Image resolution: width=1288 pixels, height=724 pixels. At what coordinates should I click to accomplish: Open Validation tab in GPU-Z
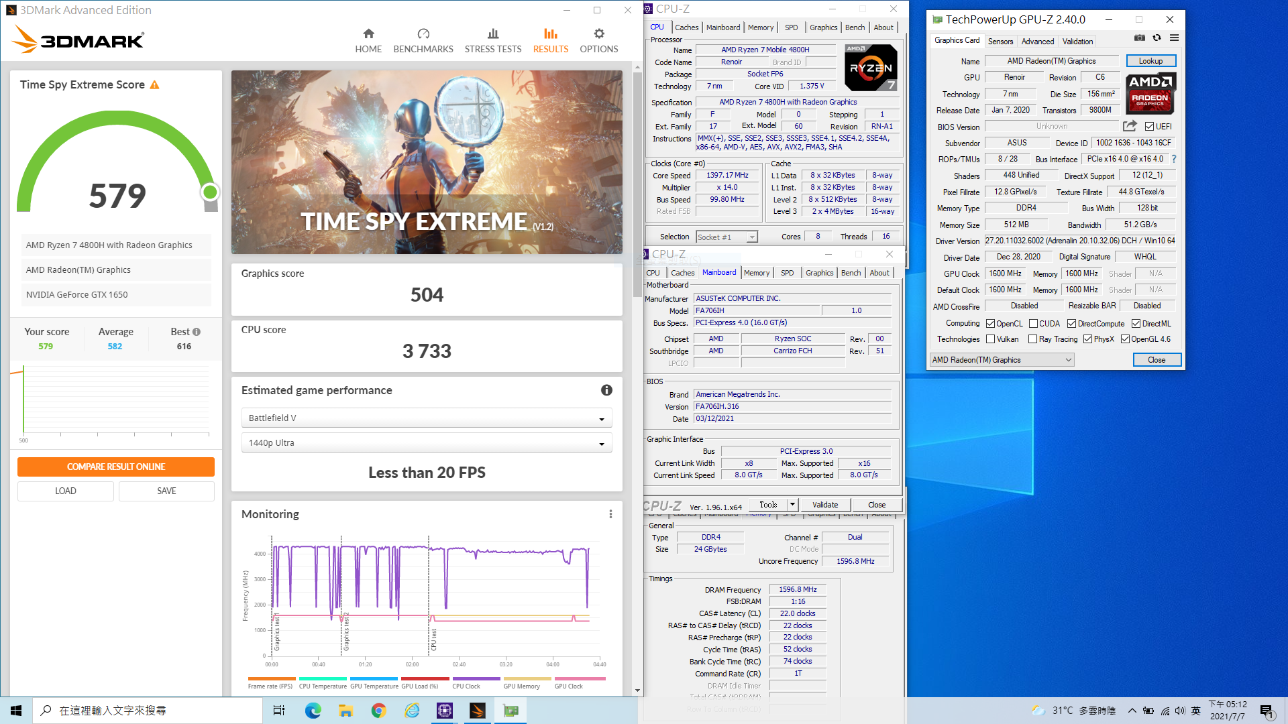pyautogui.click(x=1077, y=42)
